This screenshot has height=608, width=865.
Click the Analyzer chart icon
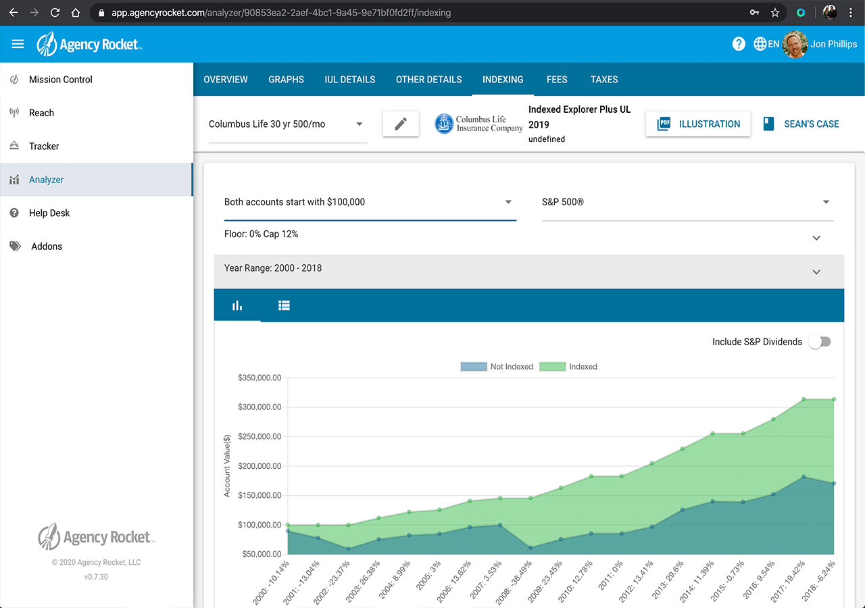[x=14, y=180]
